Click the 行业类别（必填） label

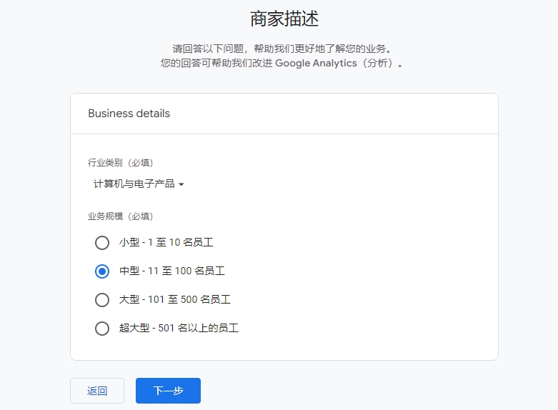[120, 163]
